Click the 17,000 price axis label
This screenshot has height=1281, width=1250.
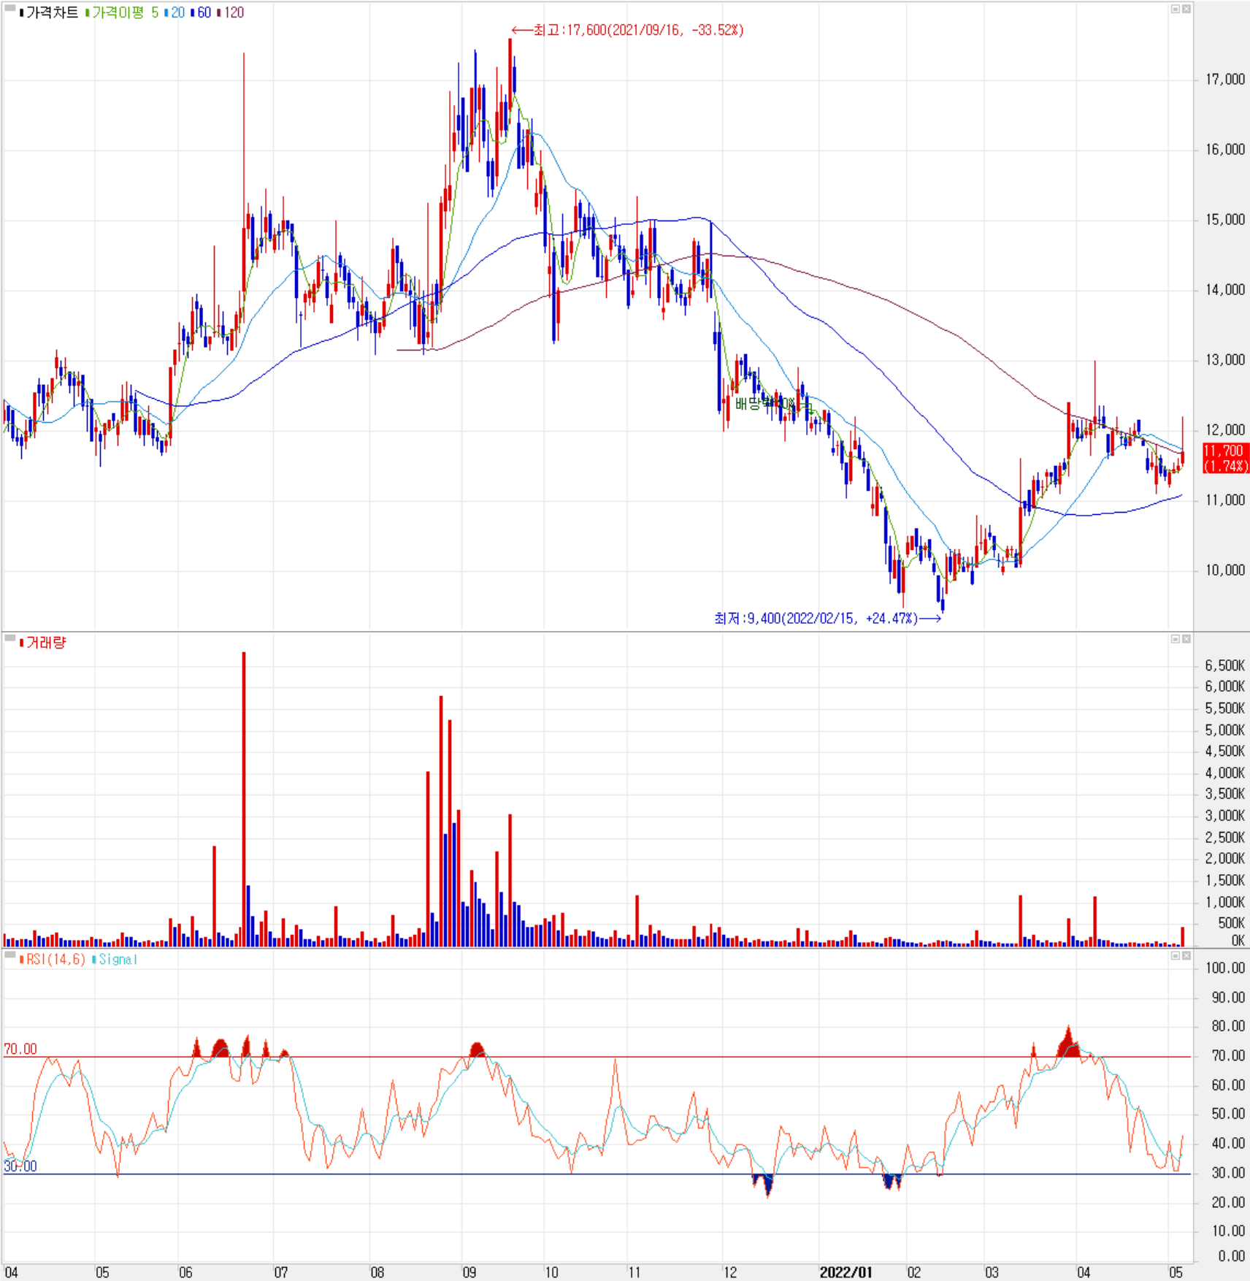pos(1224,79)
